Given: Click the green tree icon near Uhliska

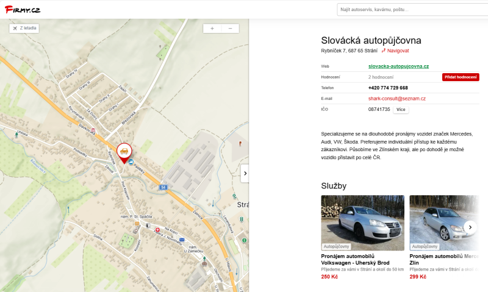Looking at the screenshot, I should tap(16, 135).
